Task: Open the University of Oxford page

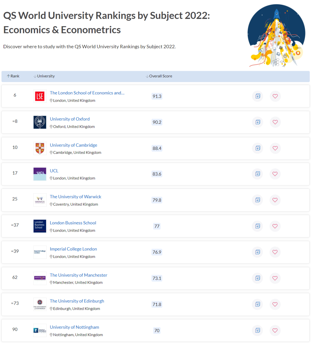Action: click(70, 119)
